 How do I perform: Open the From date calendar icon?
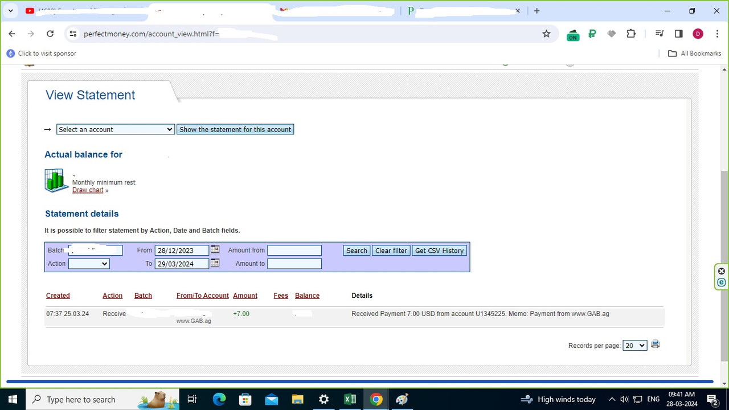pos(215,249)
